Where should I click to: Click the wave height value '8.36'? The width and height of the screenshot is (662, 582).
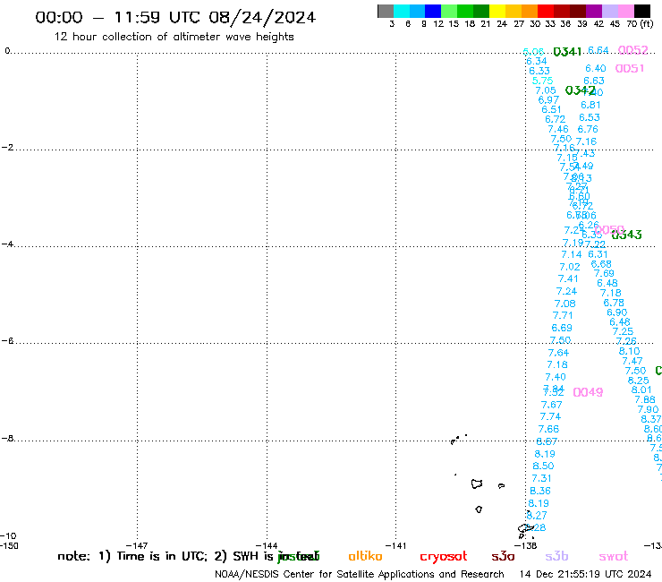540,492
